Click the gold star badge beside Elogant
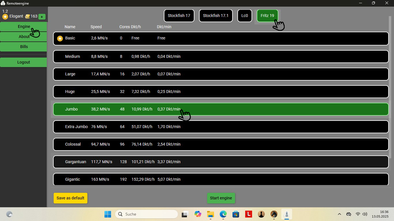Screen dimensions: 394x221 pos(5,17)
